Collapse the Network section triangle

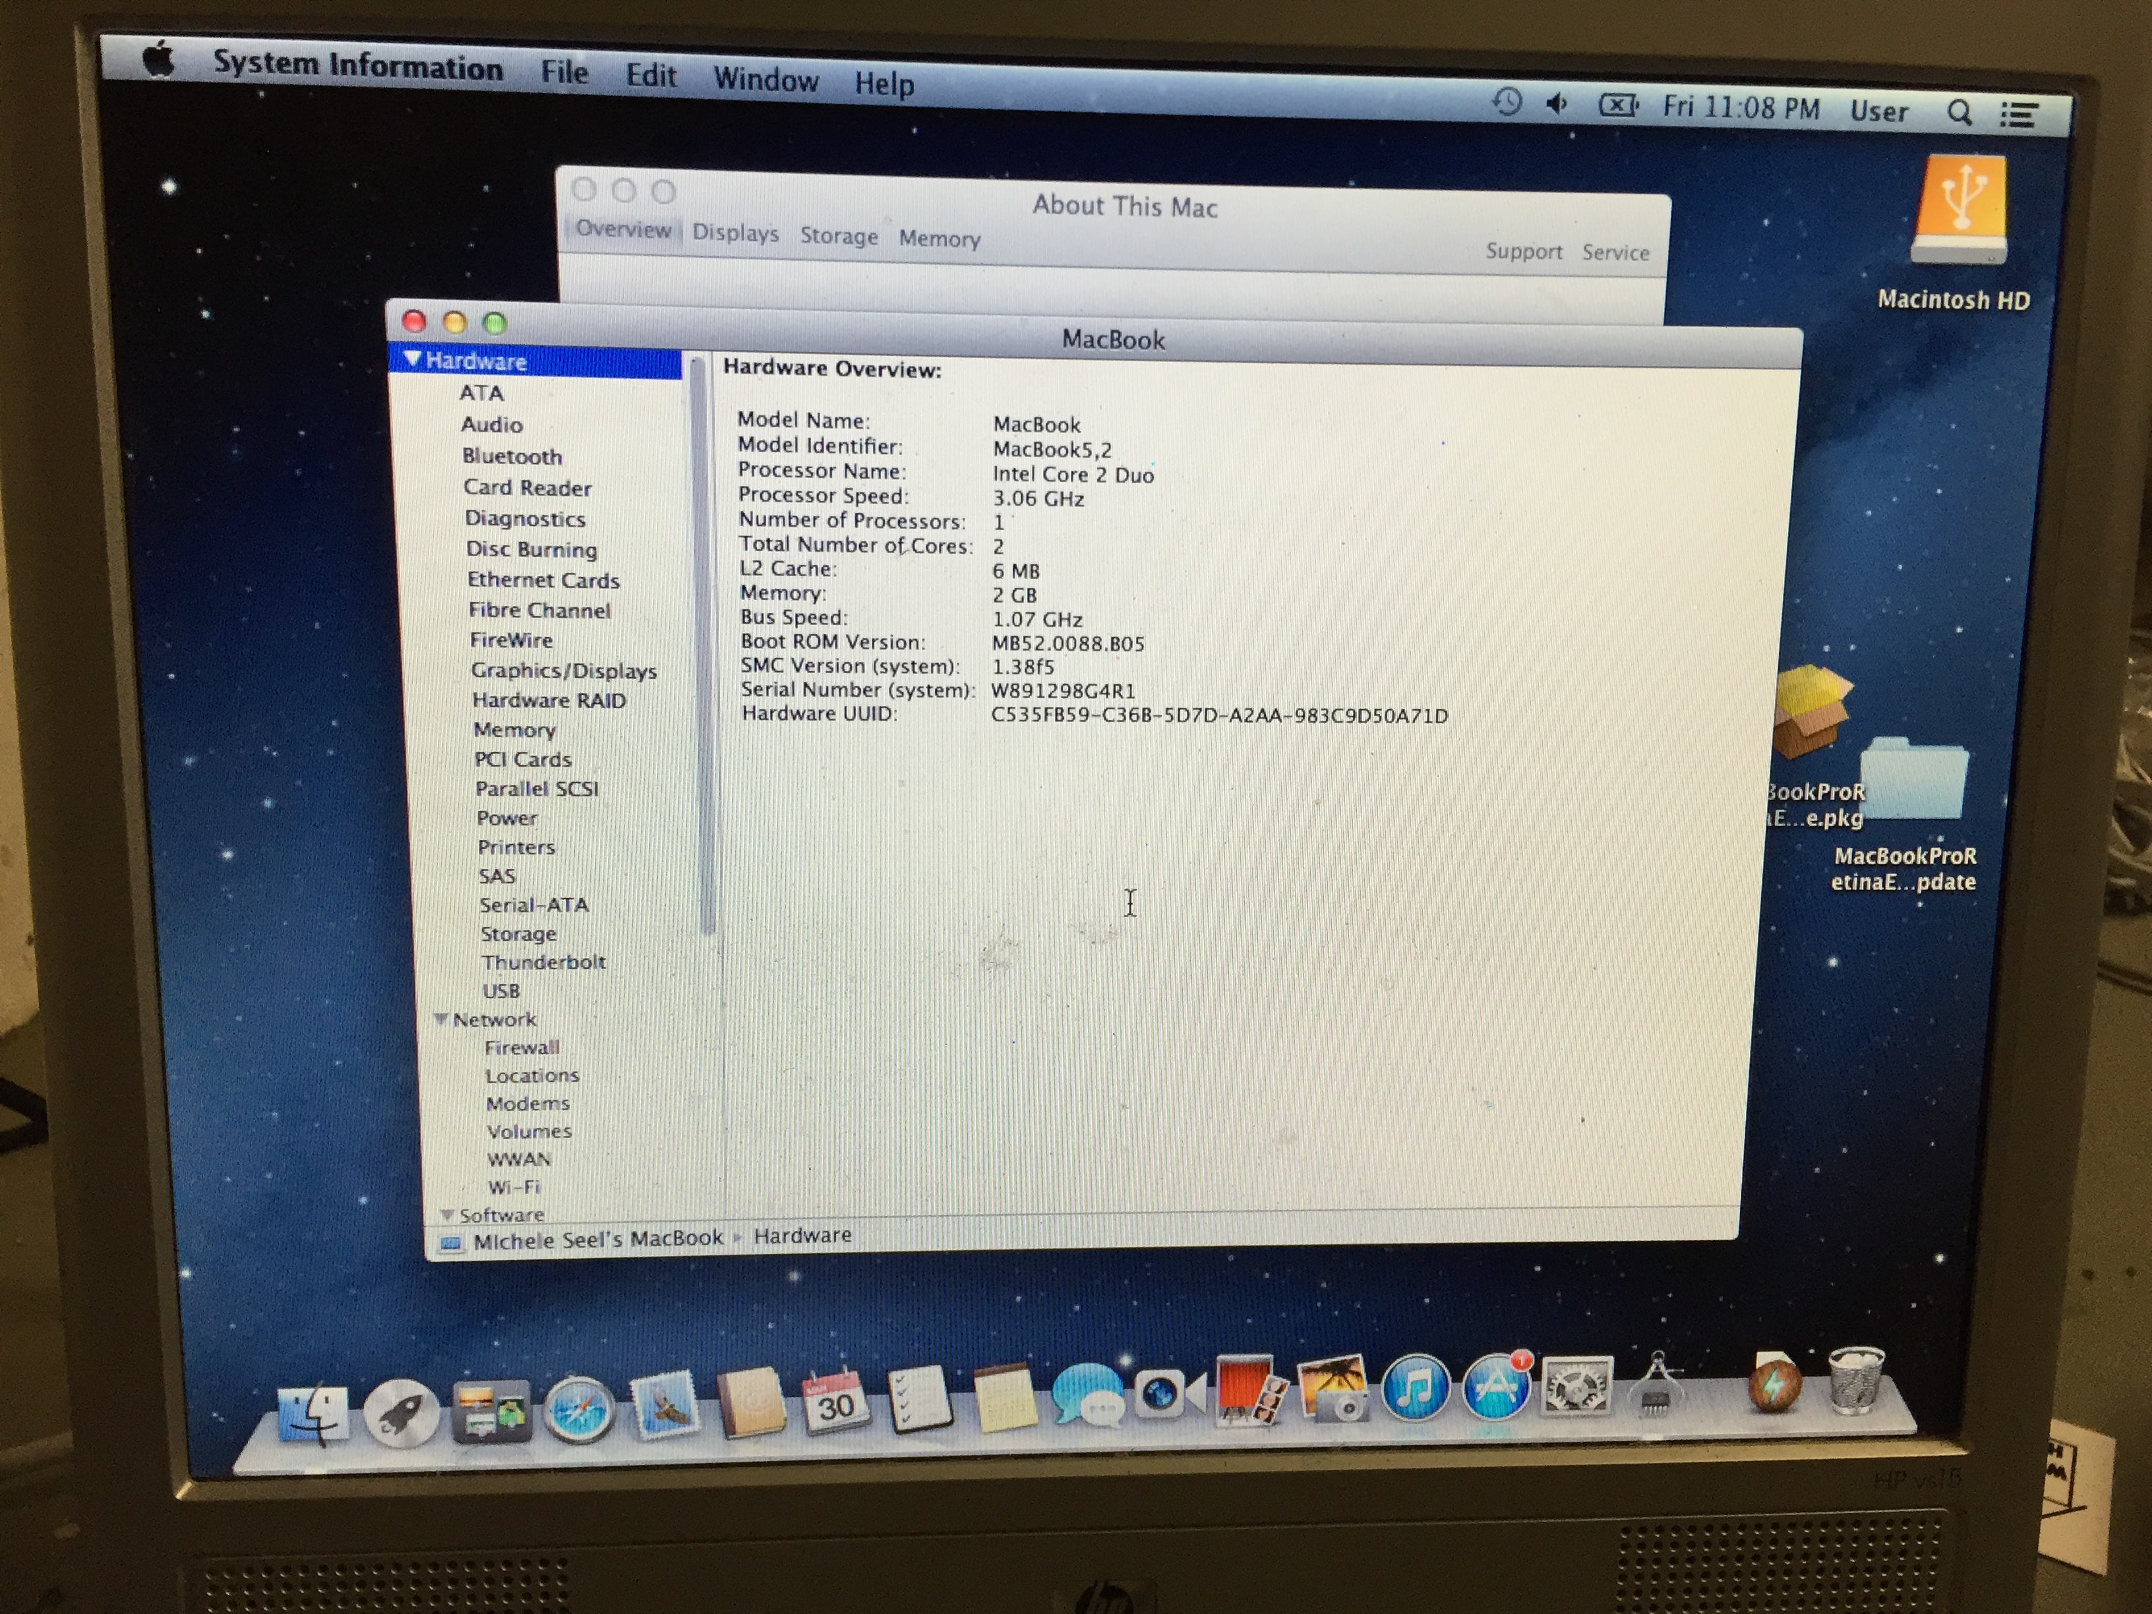pos(440,1019)
